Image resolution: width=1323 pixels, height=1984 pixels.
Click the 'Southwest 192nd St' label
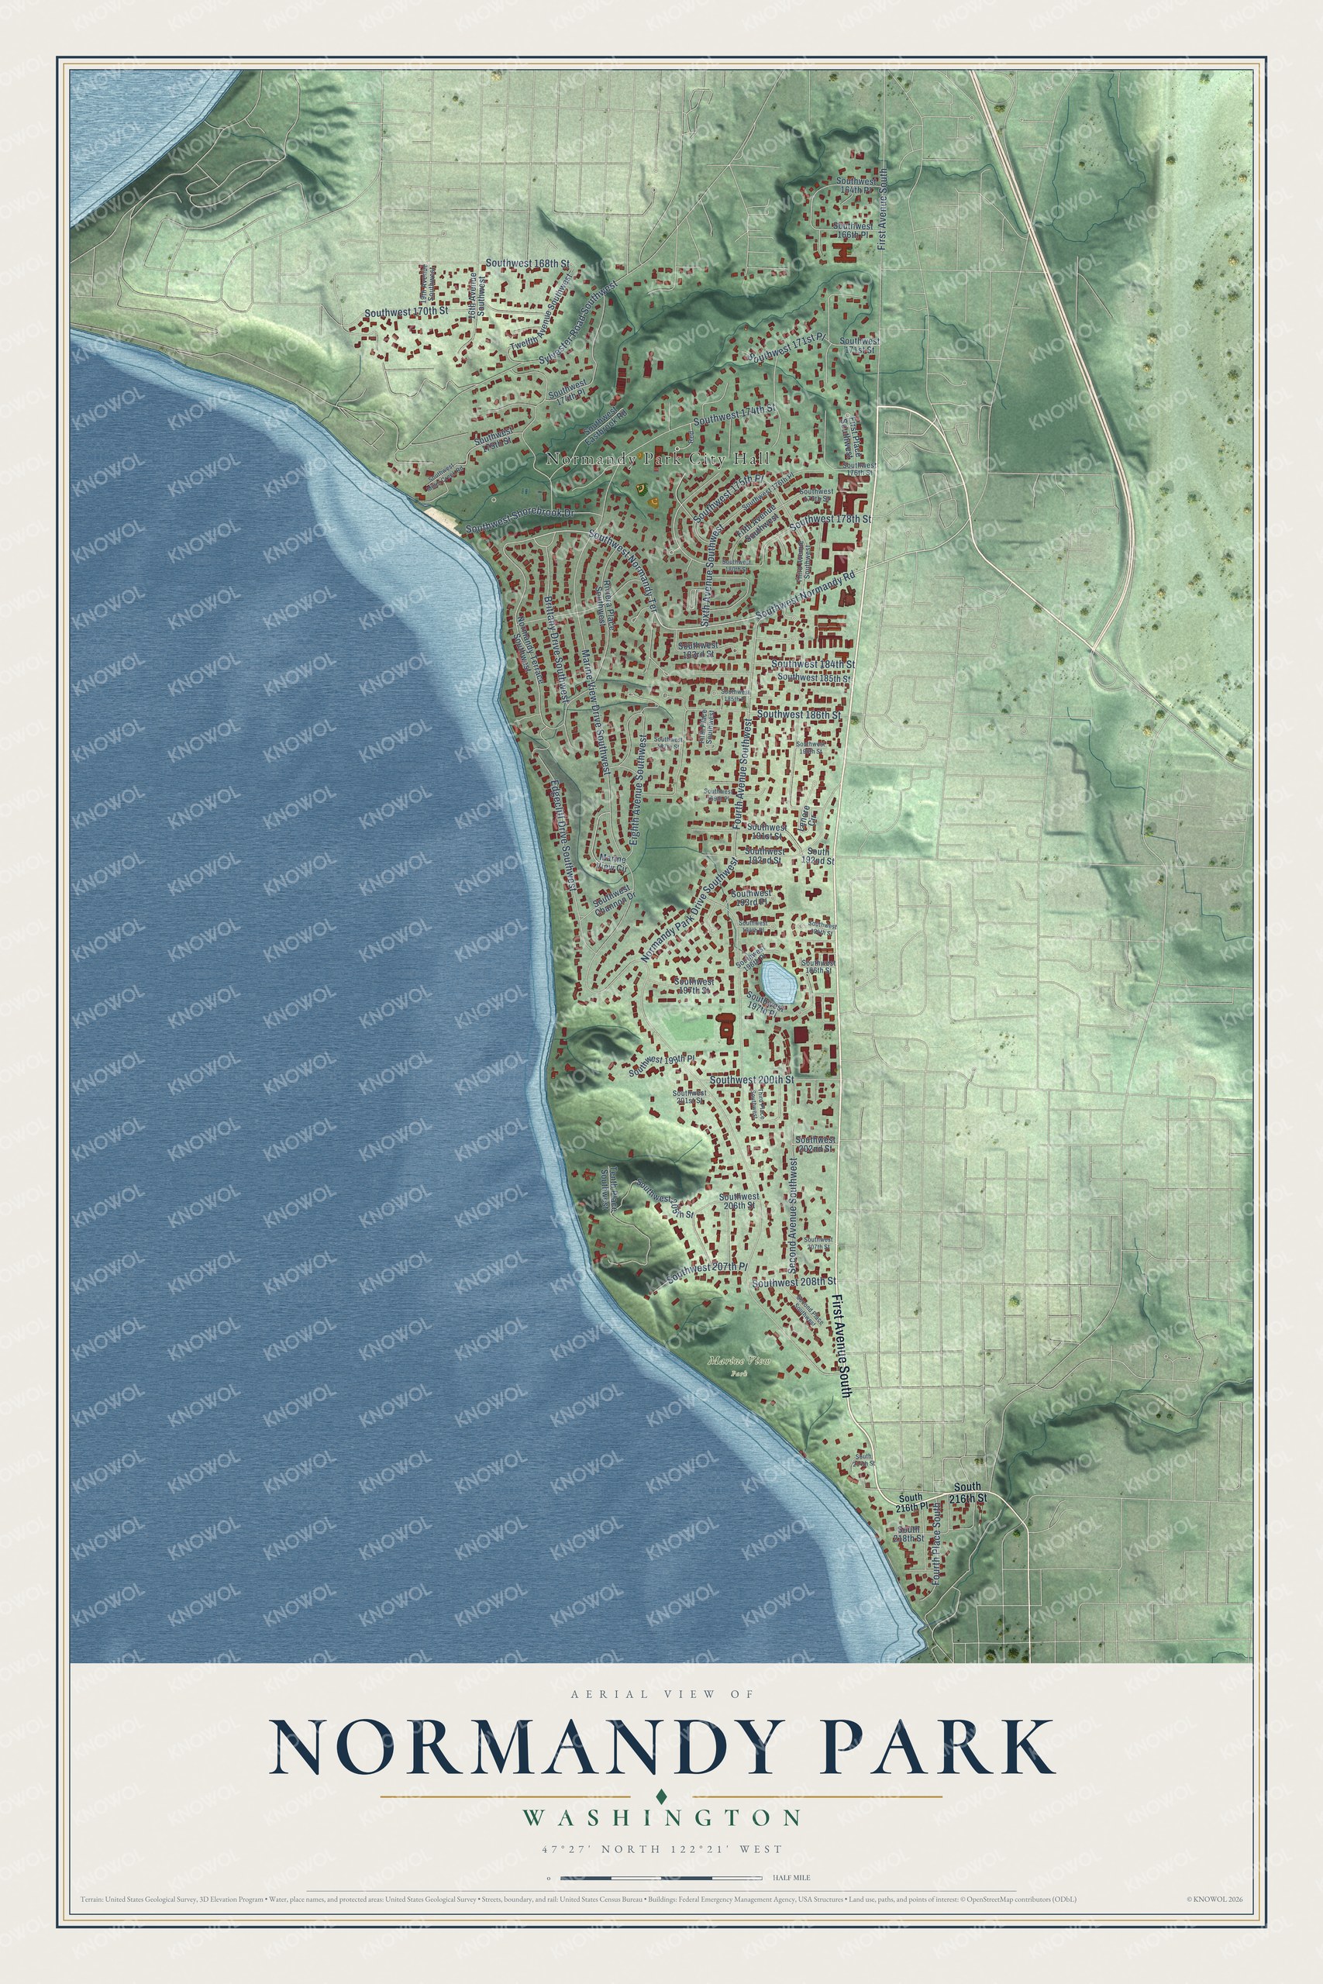(x=764, y=856)
